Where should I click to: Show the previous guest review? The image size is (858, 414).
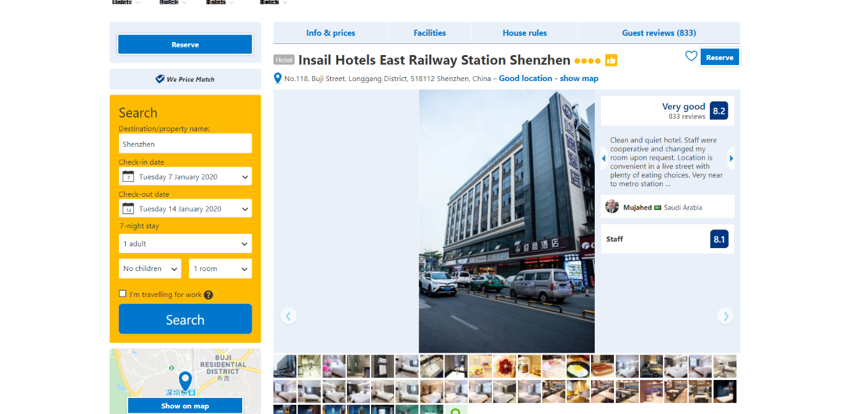(x=604, y=158)
